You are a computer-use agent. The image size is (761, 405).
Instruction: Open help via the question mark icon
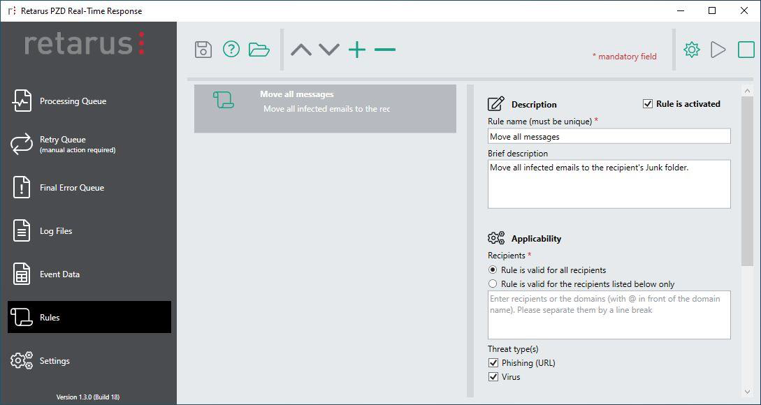point(231,50)
